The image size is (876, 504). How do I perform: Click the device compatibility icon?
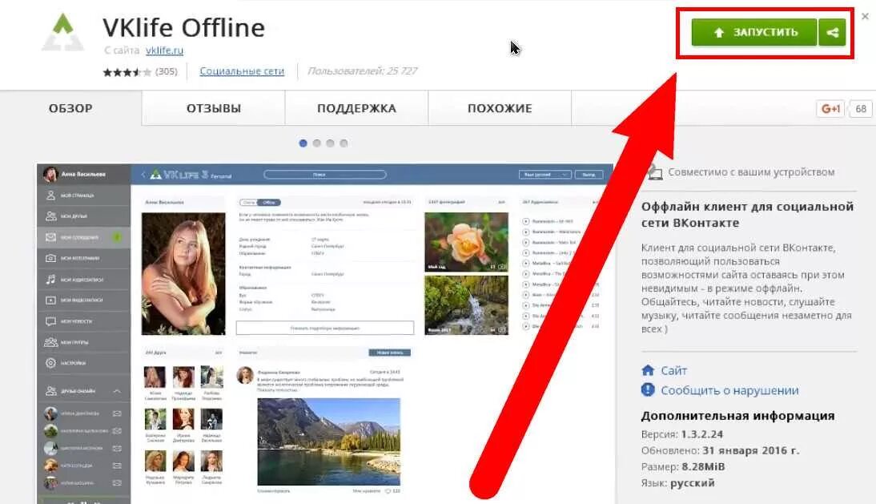click(x=653, y=171)
